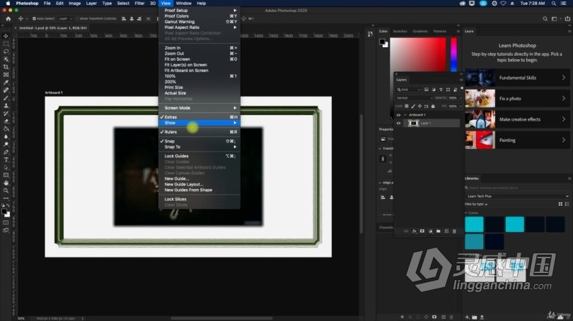Toggle the Auto-Select checkbox
Image resolution: width=573 pixels, height=321 pixels.
coord(34,18)
